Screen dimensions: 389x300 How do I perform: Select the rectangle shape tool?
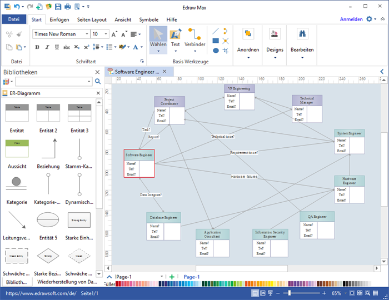(x=216, y=41)
